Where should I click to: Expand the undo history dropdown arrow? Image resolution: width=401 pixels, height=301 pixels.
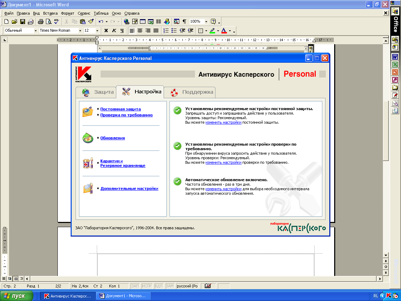coord(107,22)
